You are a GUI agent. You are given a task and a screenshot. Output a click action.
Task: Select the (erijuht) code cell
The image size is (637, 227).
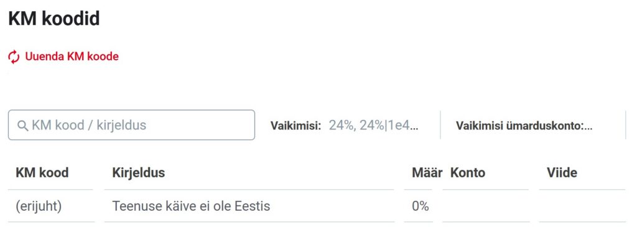point(39,206)
